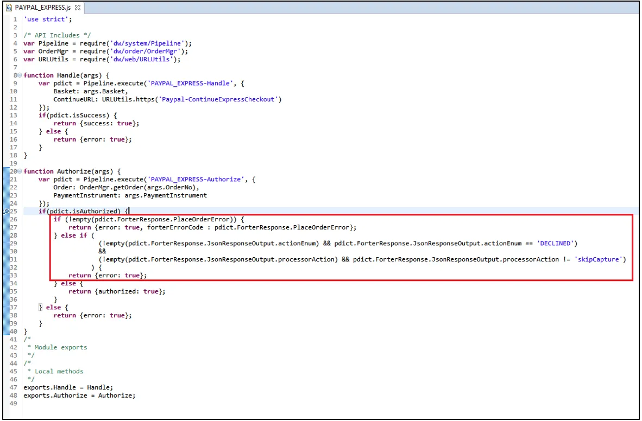642x421 pixels.
Task: Click the JavaScript file icon on the tab
Action: click(x=9, y=8)
